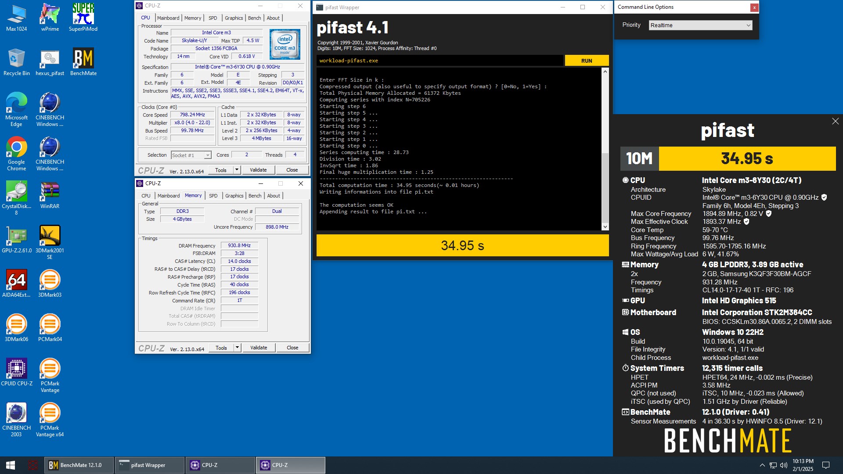This screenshot has width=843, height=474.
Task: Open the WinRAR desktop icon
Action: tap(50, 195)
